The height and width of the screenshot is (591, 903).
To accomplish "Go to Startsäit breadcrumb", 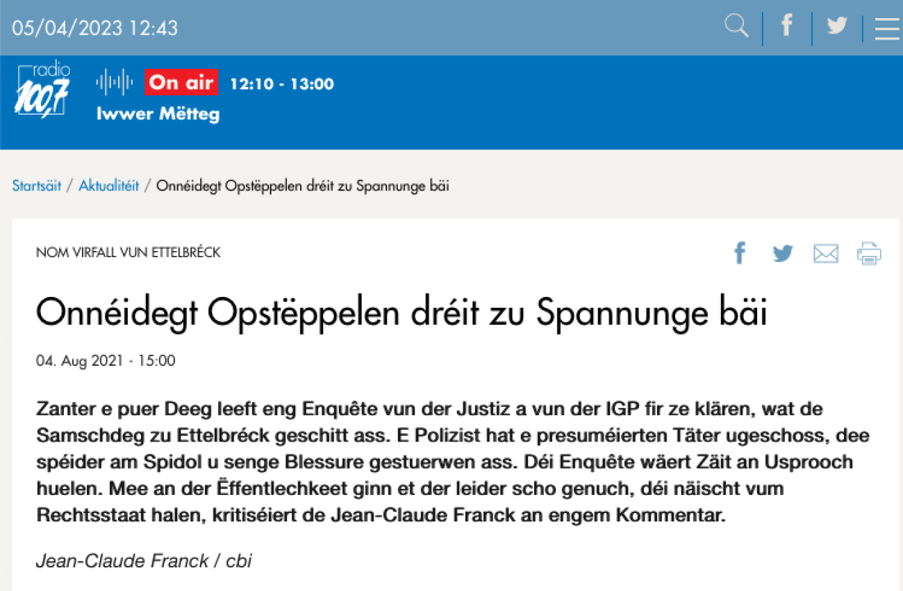I will [37, 186].
